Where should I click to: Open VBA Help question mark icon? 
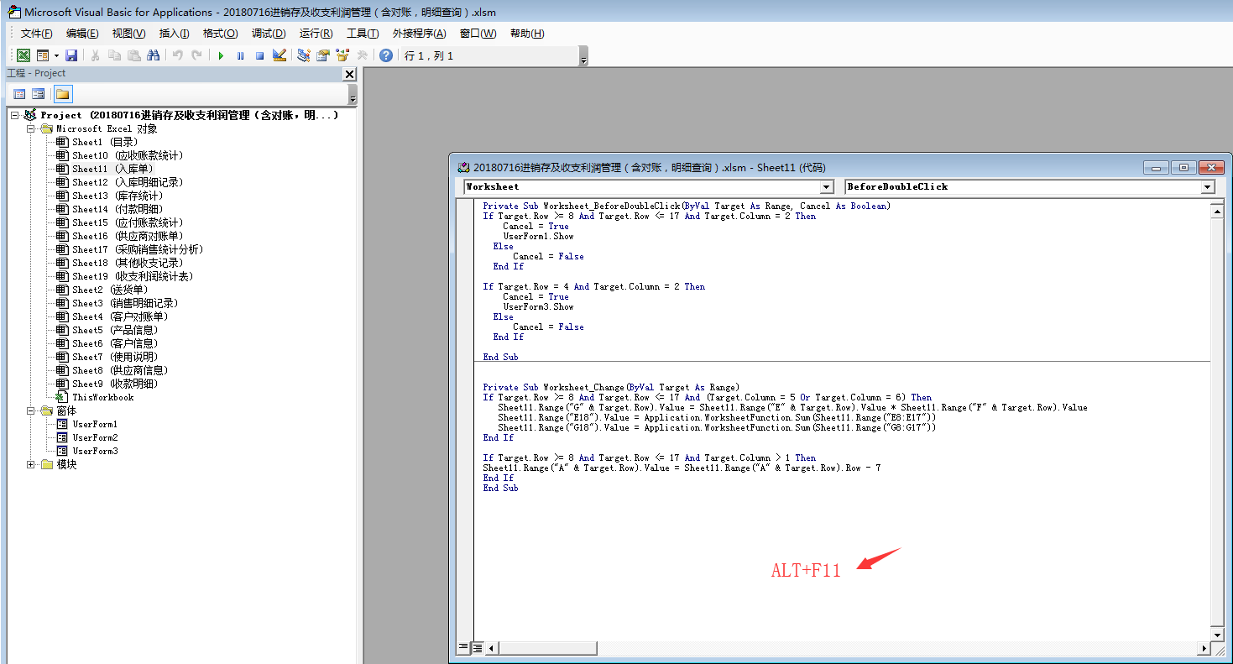click(x=385, y=55)
